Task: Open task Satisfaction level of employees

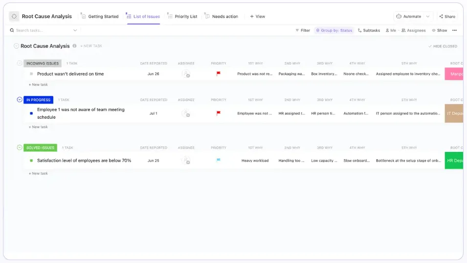Action: pyautogui.click(x=84, y=160)
